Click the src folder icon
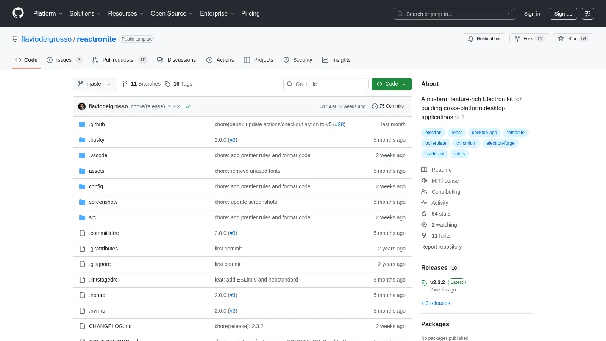Viewport: 606px width, 341px height. 82,217
